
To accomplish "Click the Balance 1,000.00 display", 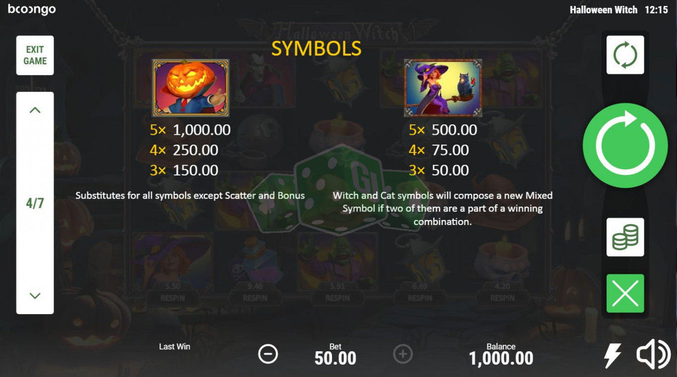I will (x=501, y=358).
